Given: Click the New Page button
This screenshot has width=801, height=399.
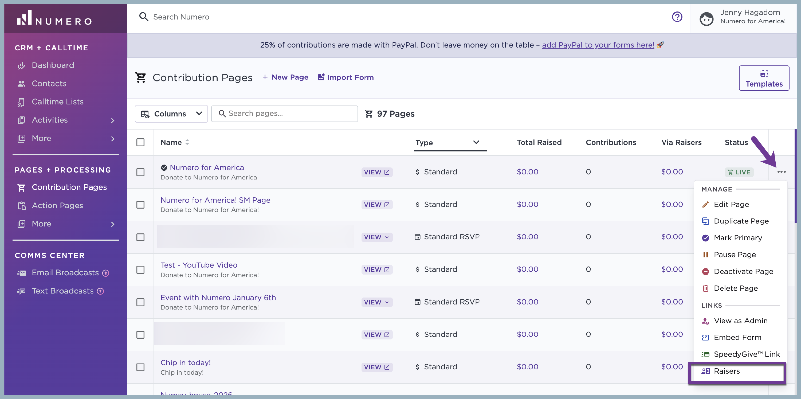Looking at the screenshot, I should 285,77.
